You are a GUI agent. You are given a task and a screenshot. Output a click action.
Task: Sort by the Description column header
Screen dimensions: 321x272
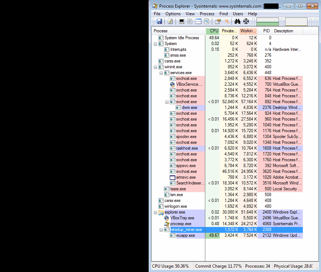(287, 31)
